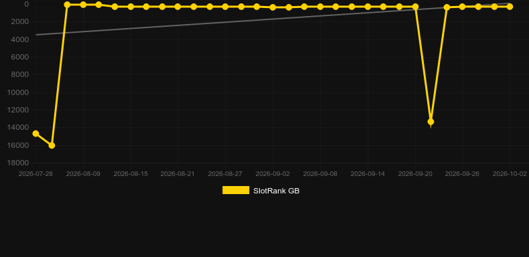The image size is (529, 257).
Task: Select the data point above 2026-08-27
Action: pos(226,7)
